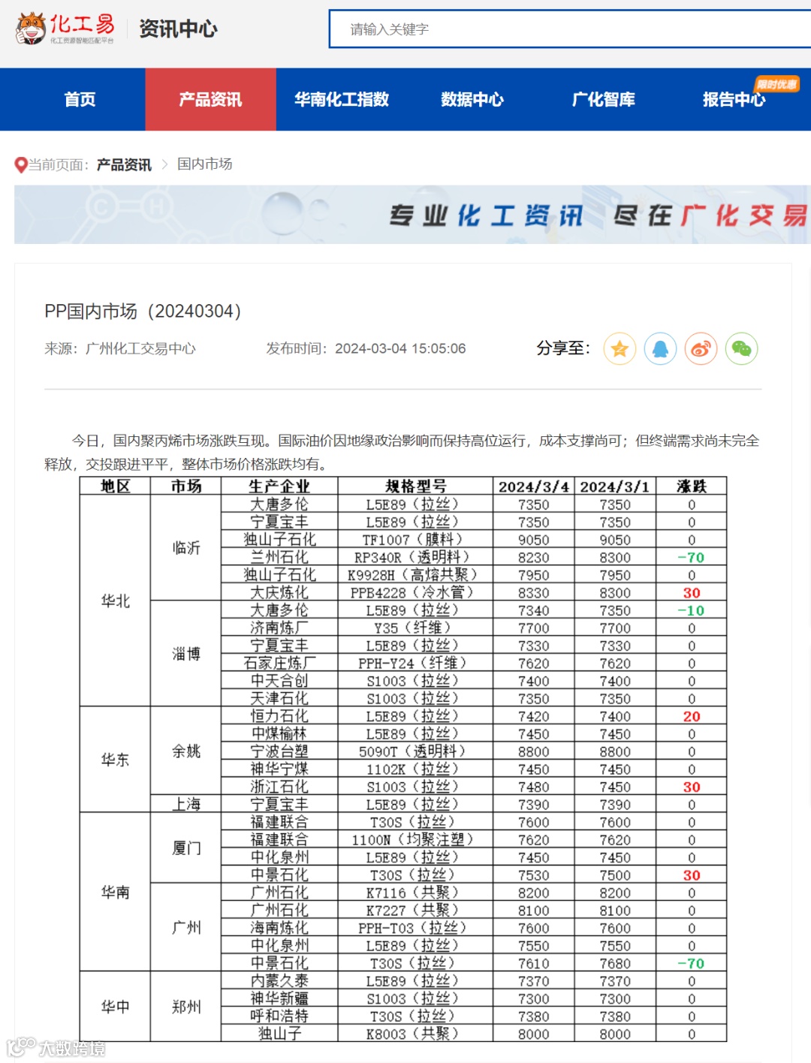The height and width of the screenshot is (1063, 811).
Task: Click the red 20 change value
Action: pyautogui.click(x=692, y=716)
